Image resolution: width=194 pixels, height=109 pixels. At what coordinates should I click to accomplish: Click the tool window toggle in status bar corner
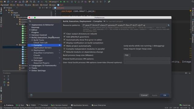(x=1, y=108)
